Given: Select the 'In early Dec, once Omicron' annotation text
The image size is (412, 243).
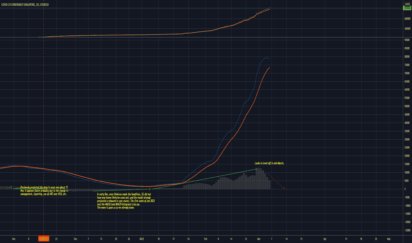Looking at the screenshot, I should point(126,201).
